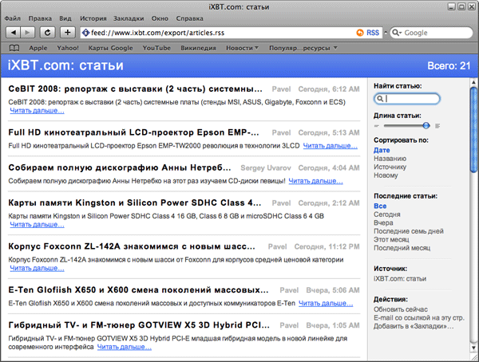
Task: Sort articles by Дате
Action: pos(382,150)
